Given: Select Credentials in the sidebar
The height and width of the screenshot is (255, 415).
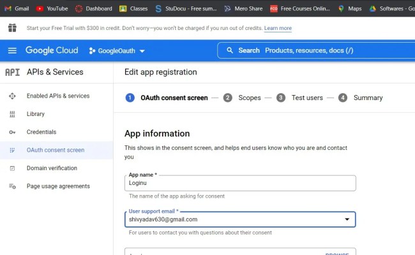Looking at the screenshot, I should (56, 132).
